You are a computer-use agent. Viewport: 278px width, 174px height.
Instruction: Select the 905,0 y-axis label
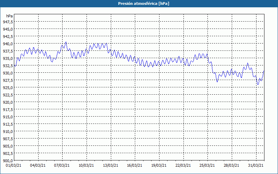pyautogui.click(x=8, y=146)
